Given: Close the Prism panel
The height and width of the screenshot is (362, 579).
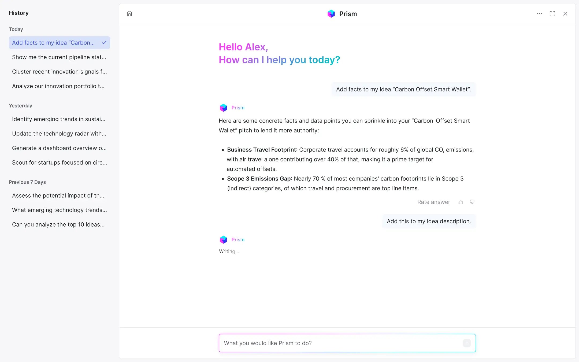Looking at the screenshot, I should [565, 14].
